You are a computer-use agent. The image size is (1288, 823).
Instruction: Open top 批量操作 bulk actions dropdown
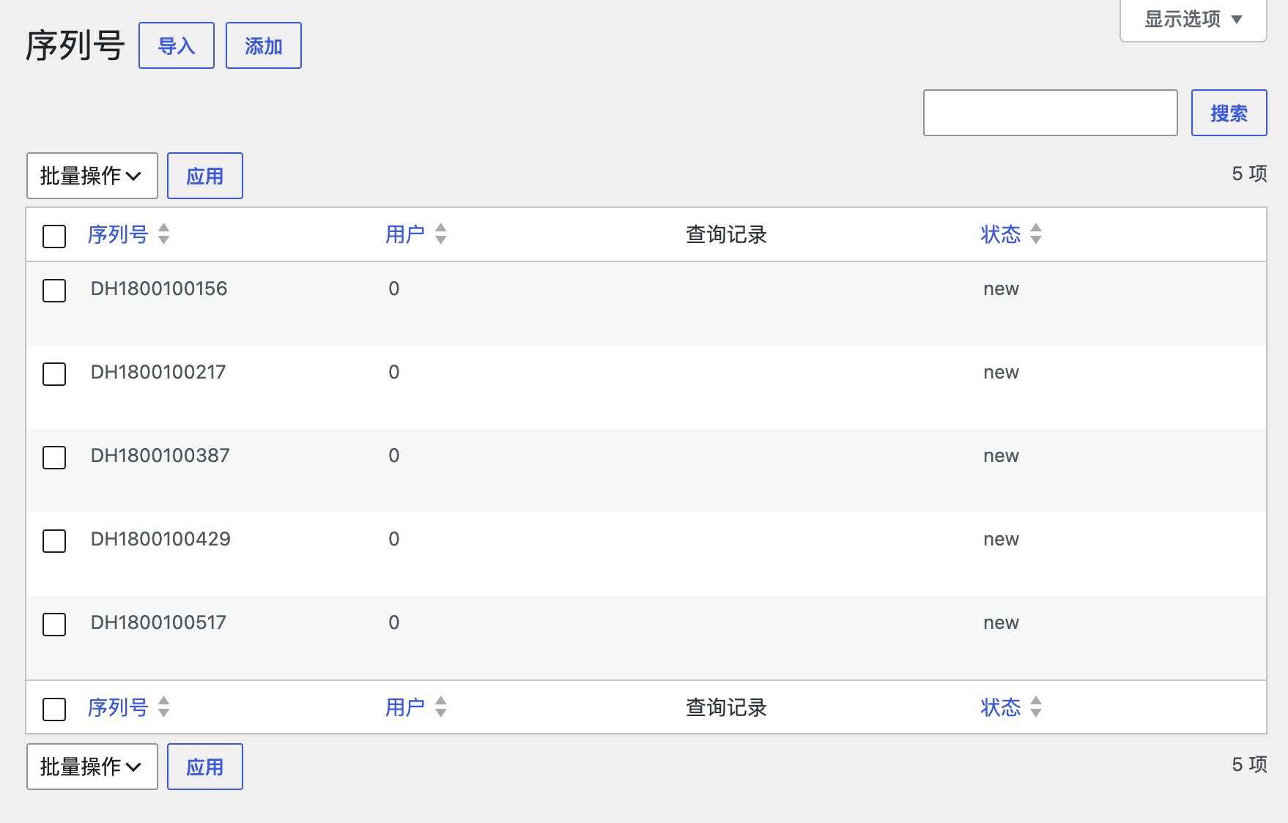pyautogui.click(x=92, y=176)
